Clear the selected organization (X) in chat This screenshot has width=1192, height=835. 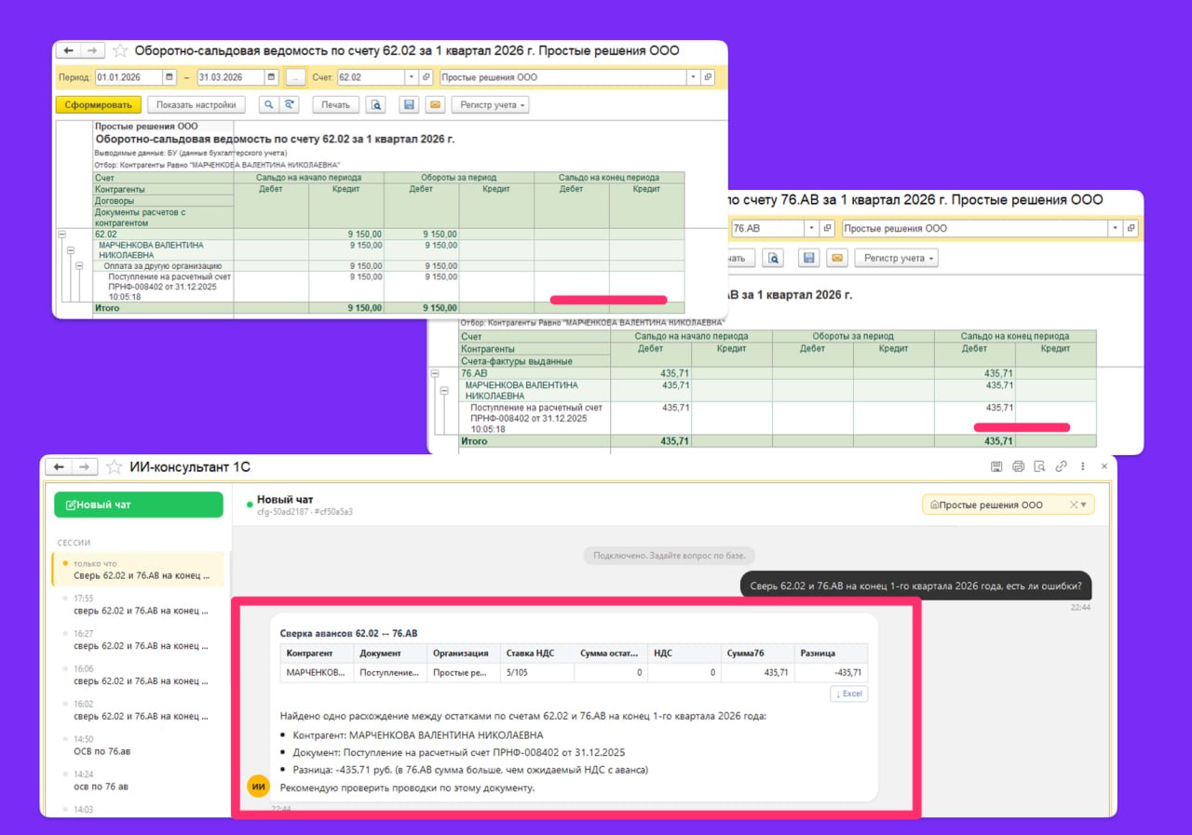(x=1073, y=505)
